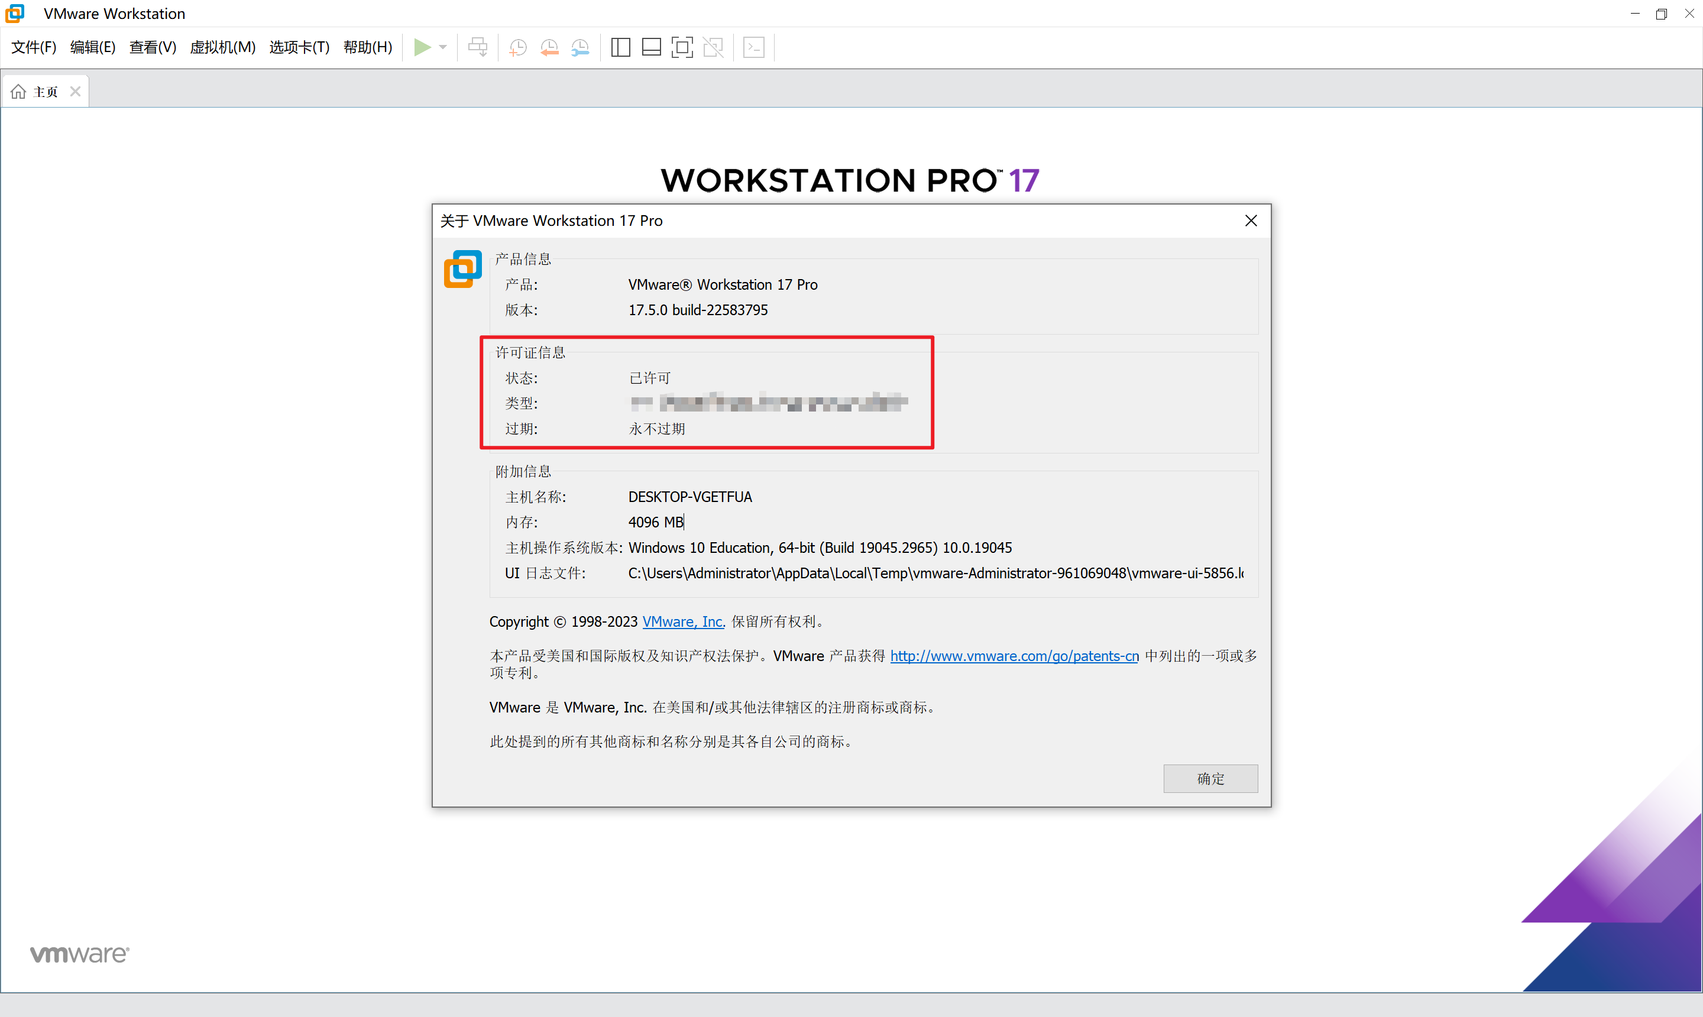Close the 主页 tab
Viewport: 1703px width, 1017px height.
(x=75, y=92)
